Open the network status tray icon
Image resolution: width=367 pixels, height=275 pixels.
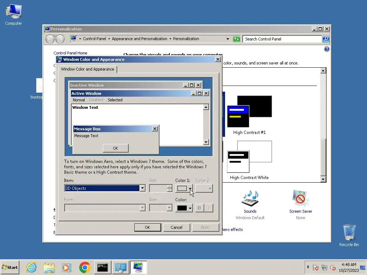click(x=324, y=267)
